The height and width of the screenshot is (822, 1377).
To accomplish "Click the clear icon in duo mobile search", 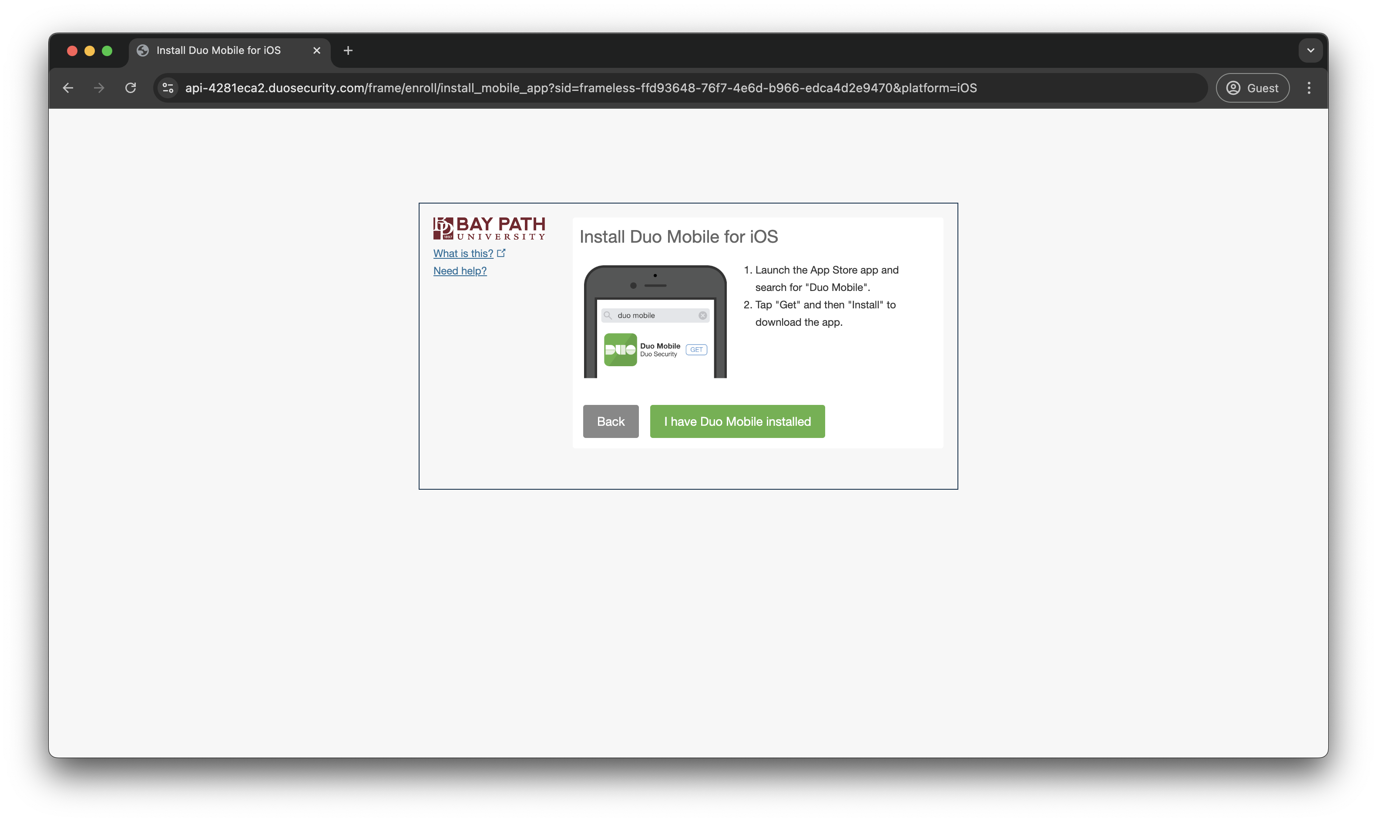I will 702,316.
